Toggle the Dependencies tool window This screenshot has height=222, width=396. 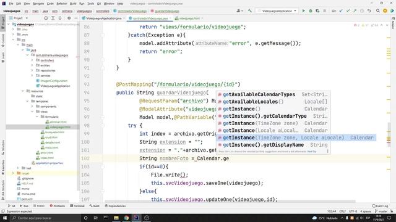[116, 206]
